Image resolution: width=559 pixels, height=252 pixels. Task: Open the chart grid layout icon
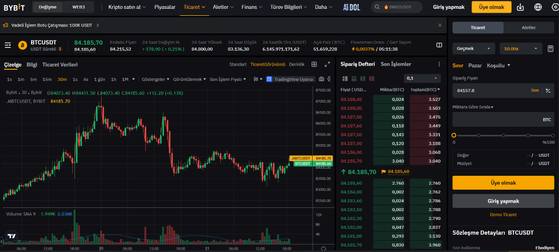[314, 64]
